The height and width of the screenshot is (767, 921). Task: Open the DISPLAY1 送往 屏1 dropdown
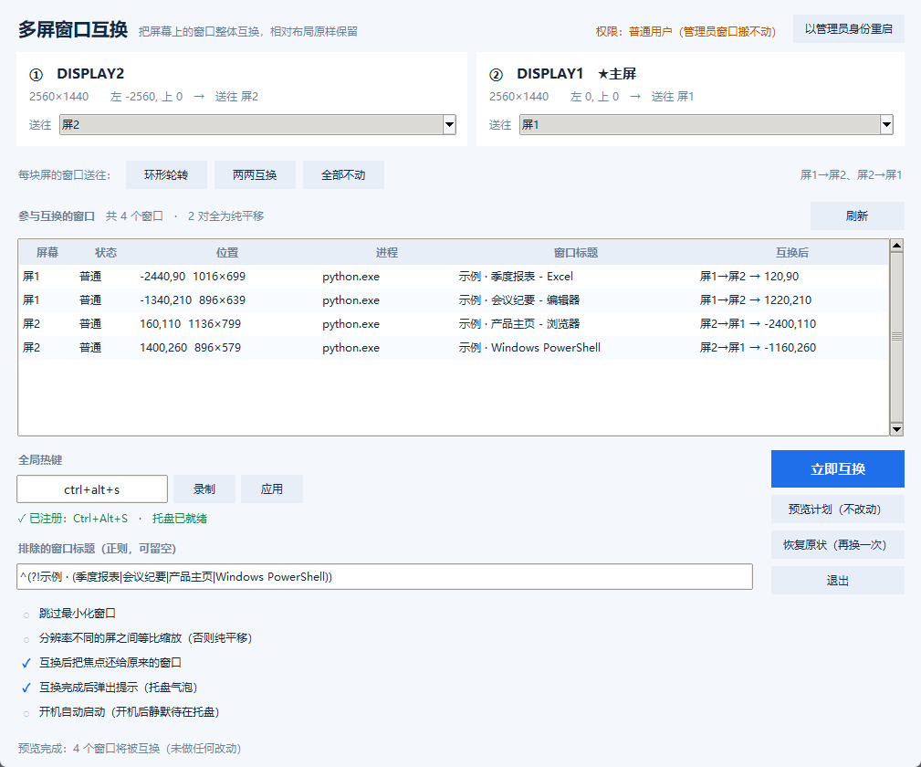(706, 124)
